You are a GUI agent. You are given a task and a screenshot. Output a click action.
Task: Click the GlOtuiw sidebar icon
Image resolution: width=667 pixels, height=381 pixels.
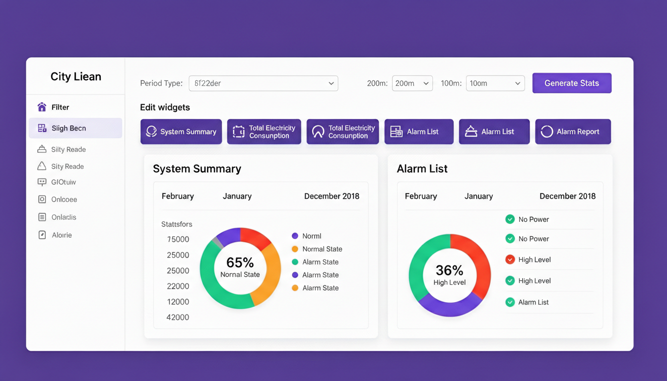click(42, 182)
